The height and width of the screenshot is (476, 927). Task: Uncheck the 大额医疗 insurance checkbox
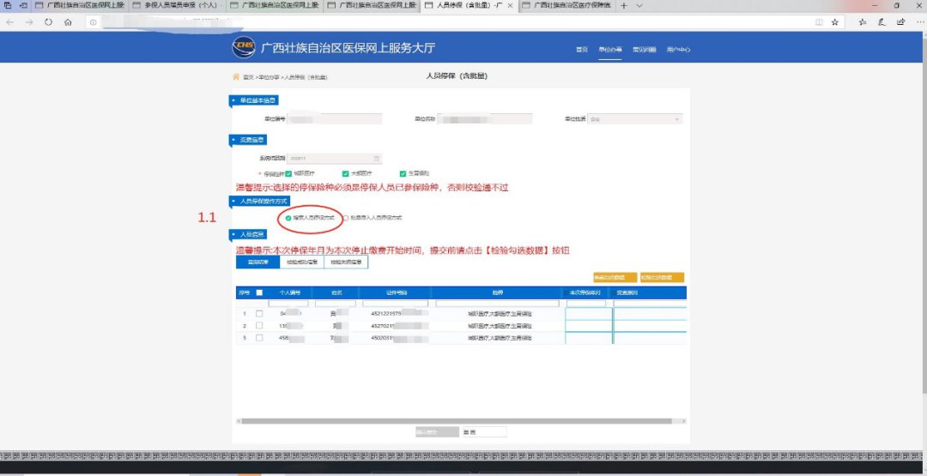click(x=346, y=173)
